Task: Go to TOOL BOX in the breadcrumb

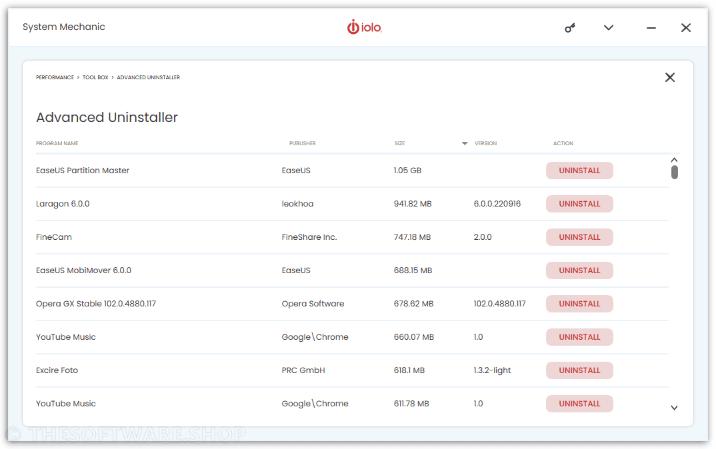Action: point(95,77)
